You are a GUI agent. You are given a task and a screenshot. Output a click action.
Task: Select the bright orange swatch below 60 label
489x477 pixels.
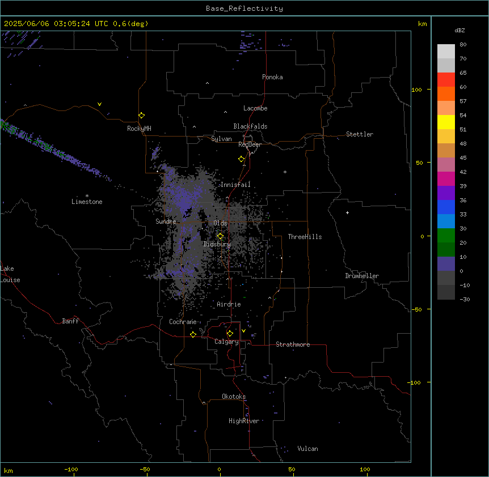coord(446,93)
